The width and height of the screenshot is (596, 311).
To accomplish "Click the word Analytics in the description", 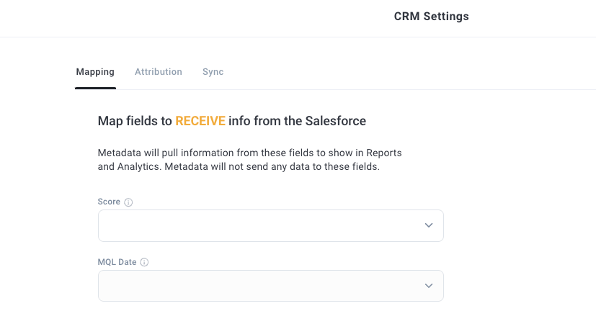I will [x=138, y=167].
